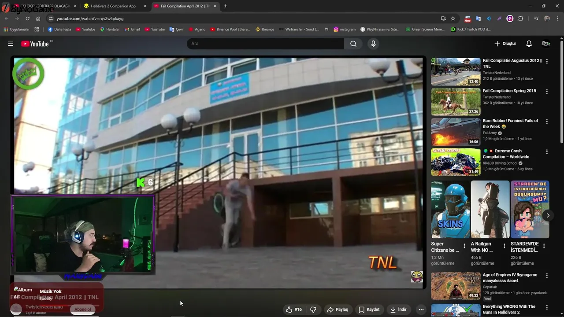Bookmark this page with the star
Screen dimensions: 564x317
tap(453, 18)
